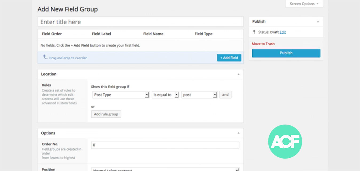Image resolution: width=360 pixels, height=171 pixels.
Task: Click the Field Label column header
Action: pos(101,34)
